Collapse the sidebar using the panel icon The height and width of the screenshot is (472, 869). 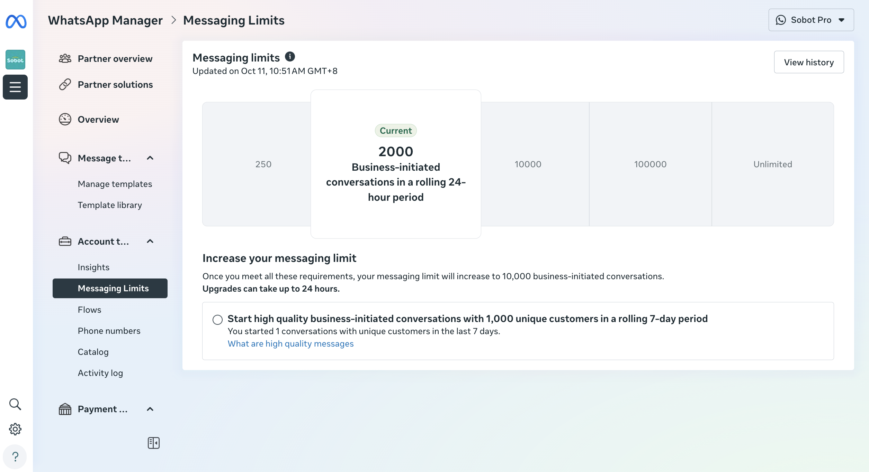(x=154, y=443)
